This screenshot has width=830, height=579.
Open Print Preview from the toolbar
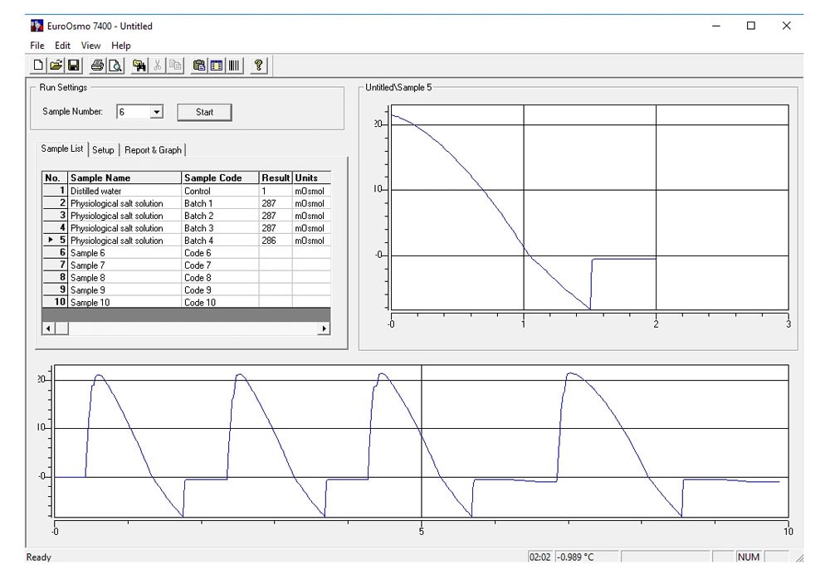(x=115, y=65)
